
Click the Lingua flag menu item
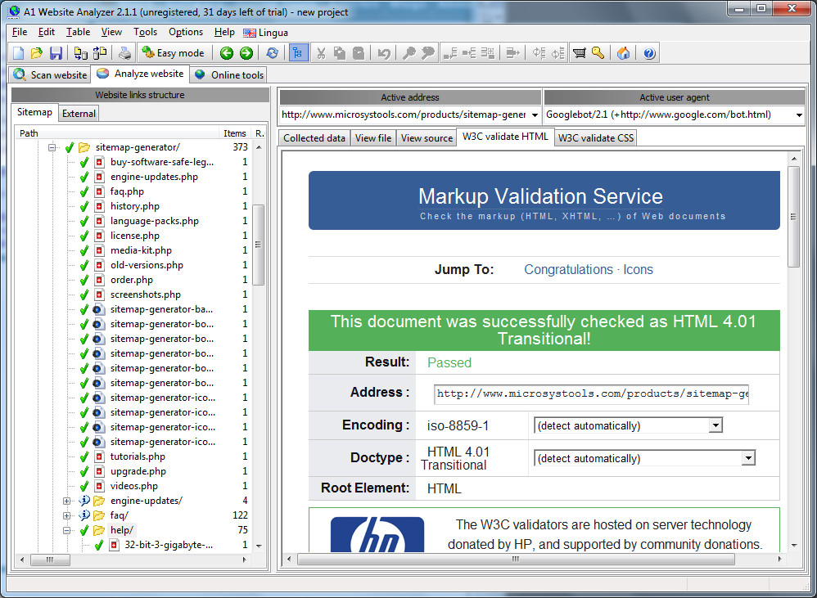coord(266,33)
